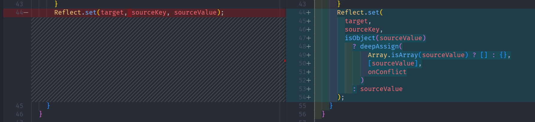The height and width of the screenshot is (122, 535).
Task: Click line number 46 in left pane
Action: (x=19, y=114)
